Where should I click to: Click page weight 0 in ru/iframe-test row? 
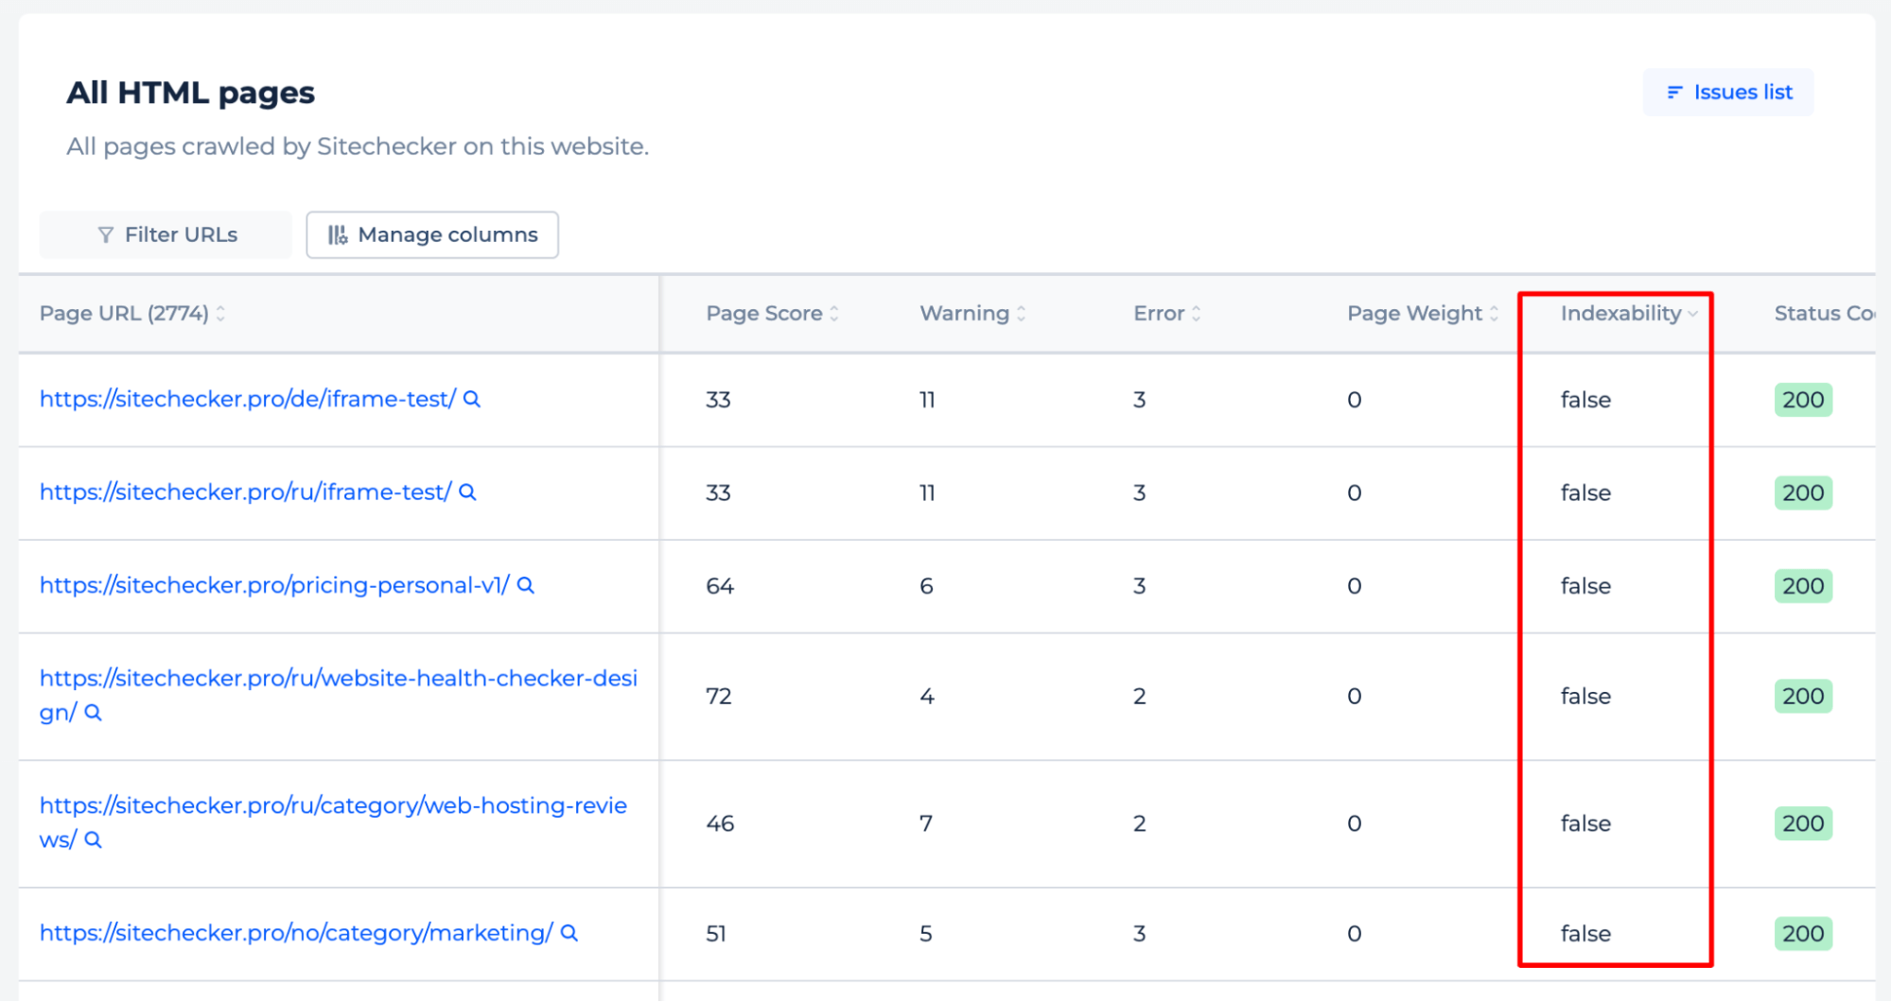pyautogui.click(x=1355, y=492)
